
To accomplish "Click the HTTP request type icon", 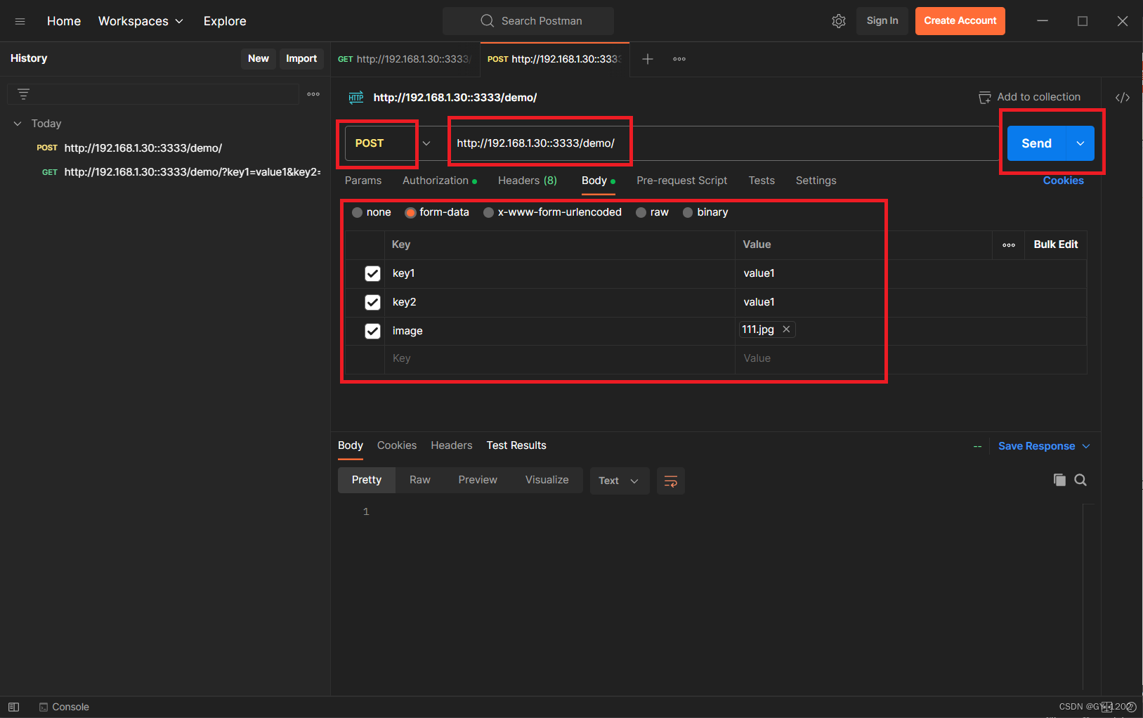I will [356, 98].
